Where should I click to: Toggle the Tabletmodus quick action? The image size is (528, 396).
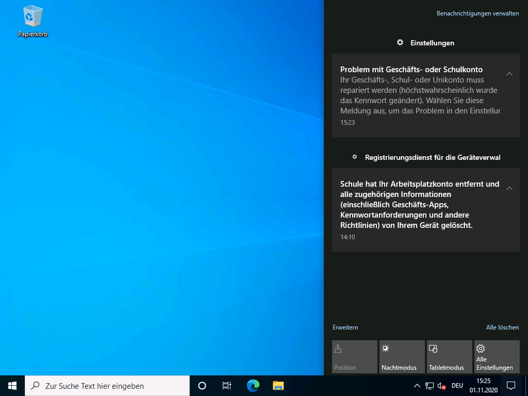(449, 357)
